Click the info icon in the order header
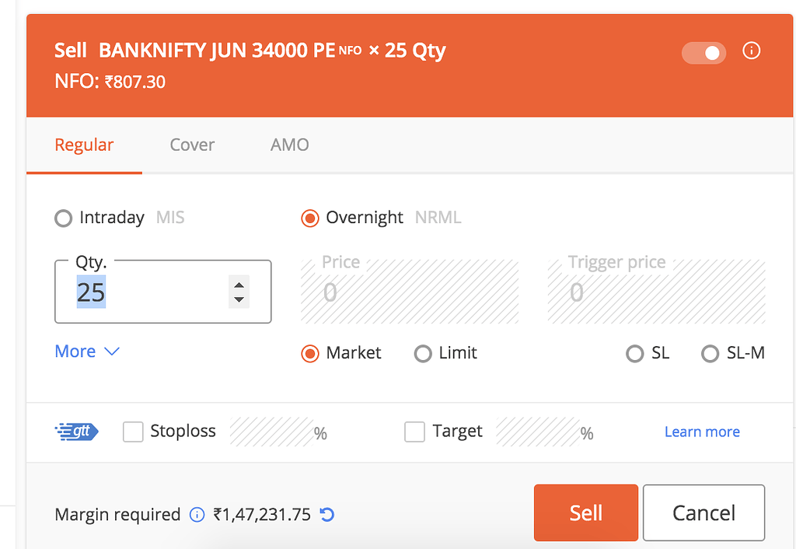Image resolution: width=796 pixels, height=549 pixels. point(751,51)
